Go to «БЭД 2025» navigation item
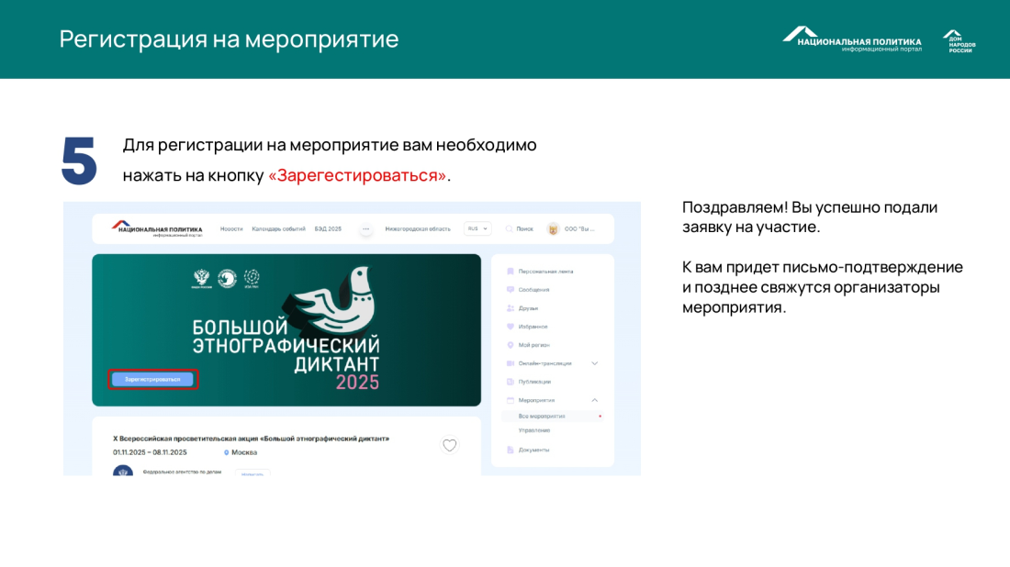The width and height of the screenshot is (1010, 567). 328,228
